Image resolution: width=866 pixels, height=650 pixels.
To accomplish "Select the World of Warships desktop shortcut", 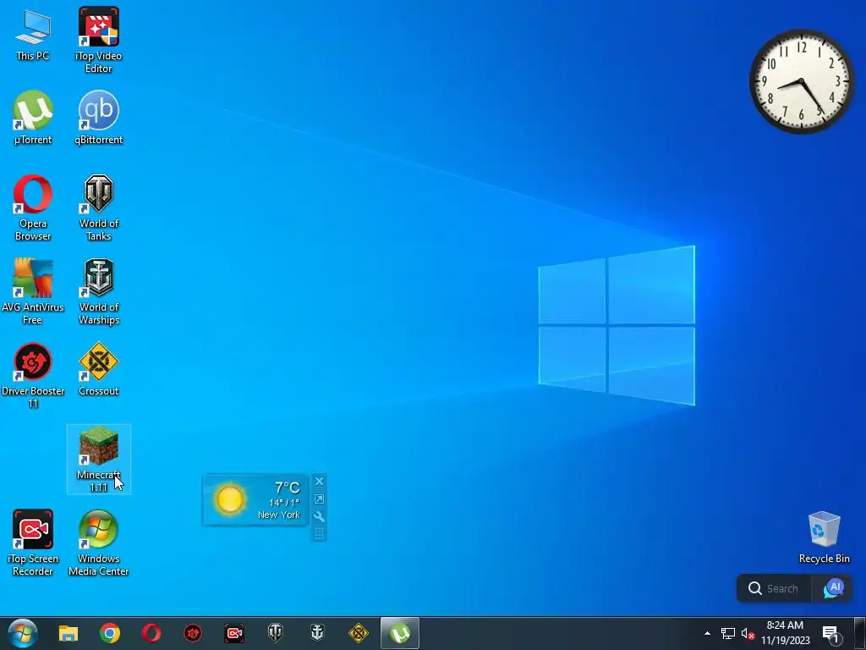I will pos(98,291).
